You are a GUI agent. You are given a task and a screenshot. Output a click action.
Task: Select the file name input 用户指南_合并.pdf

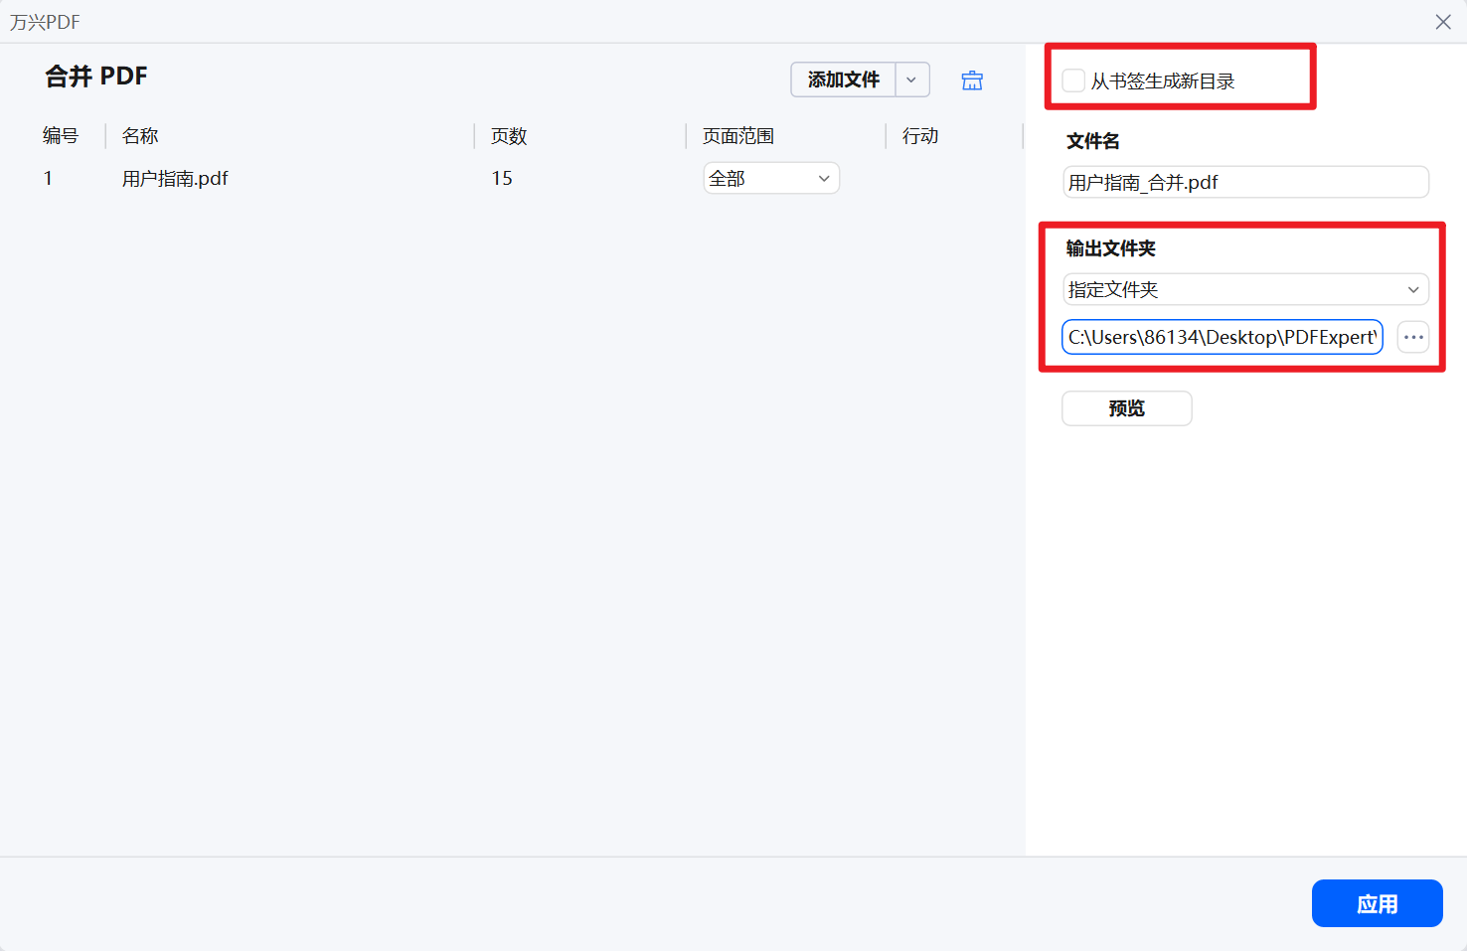pyautogui.click(x=1244, y=182)
